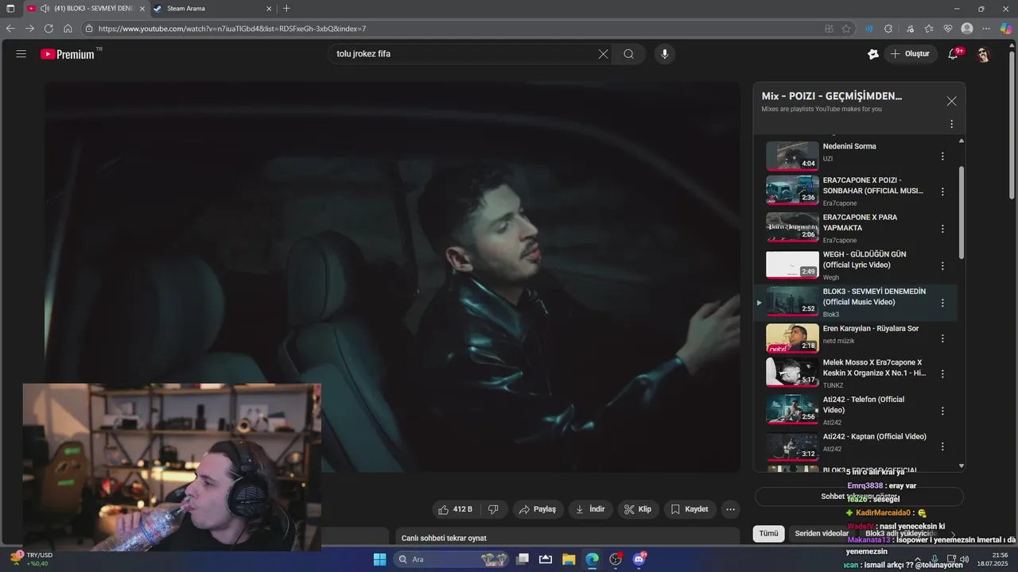
Task: Save the video with Kaydet
Action: click(x=690, y=509)
